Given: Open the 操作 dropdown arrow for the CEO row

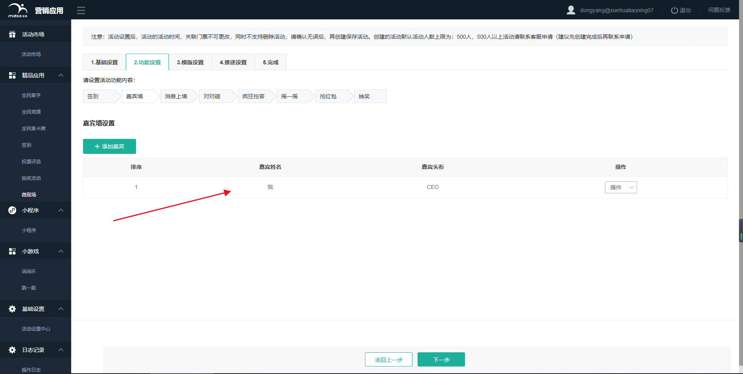Looking at the screenshot, I should click(x=632, y=187).
